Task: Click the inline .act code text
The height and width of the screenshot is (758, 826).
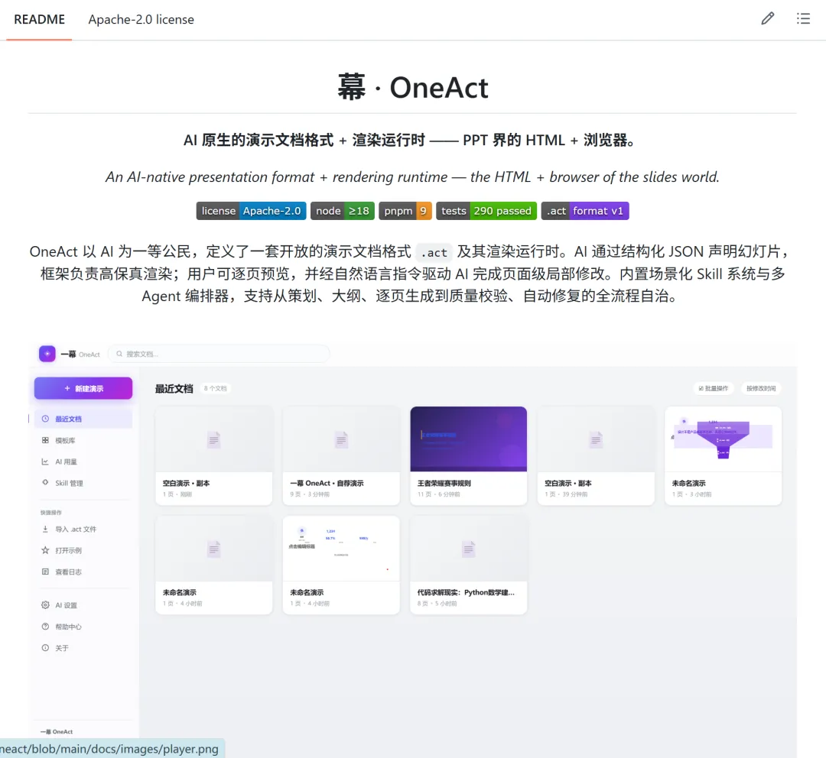Action: tap(434, 253)
